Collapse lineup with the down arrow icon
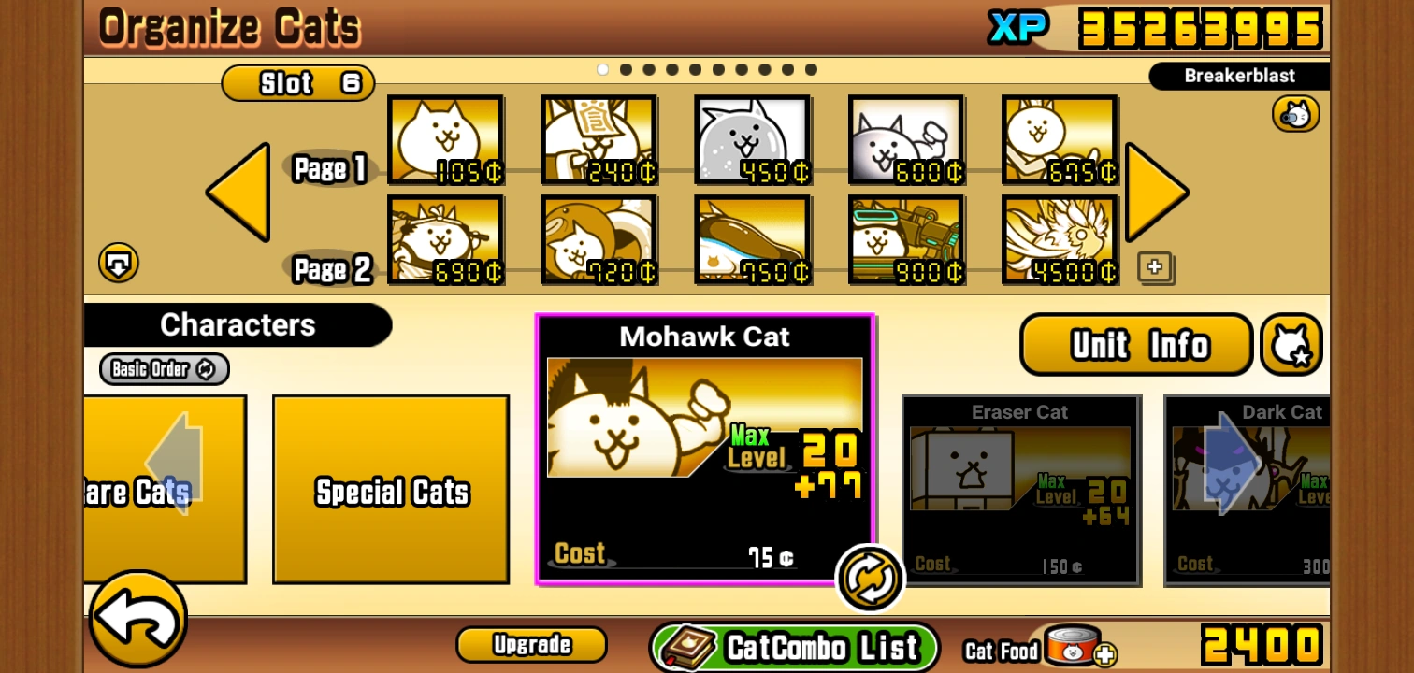 [x=119, y=264]
